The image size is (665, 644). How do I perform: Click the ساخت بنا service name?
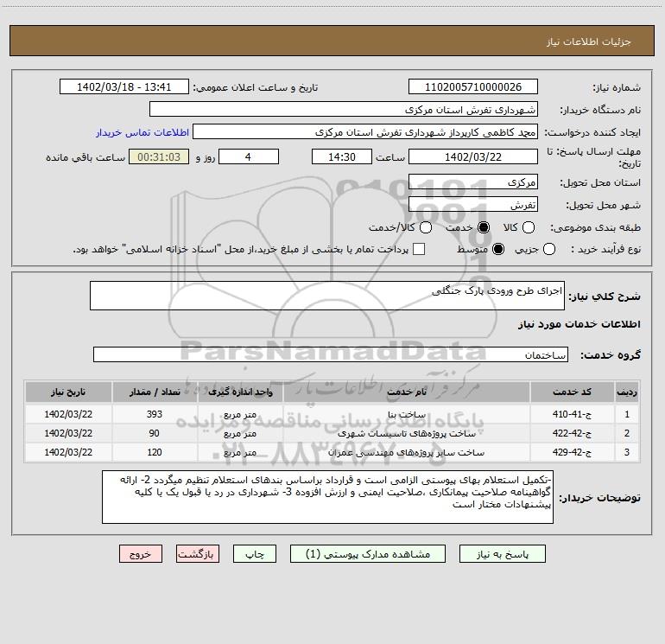[x=406, y=414]
